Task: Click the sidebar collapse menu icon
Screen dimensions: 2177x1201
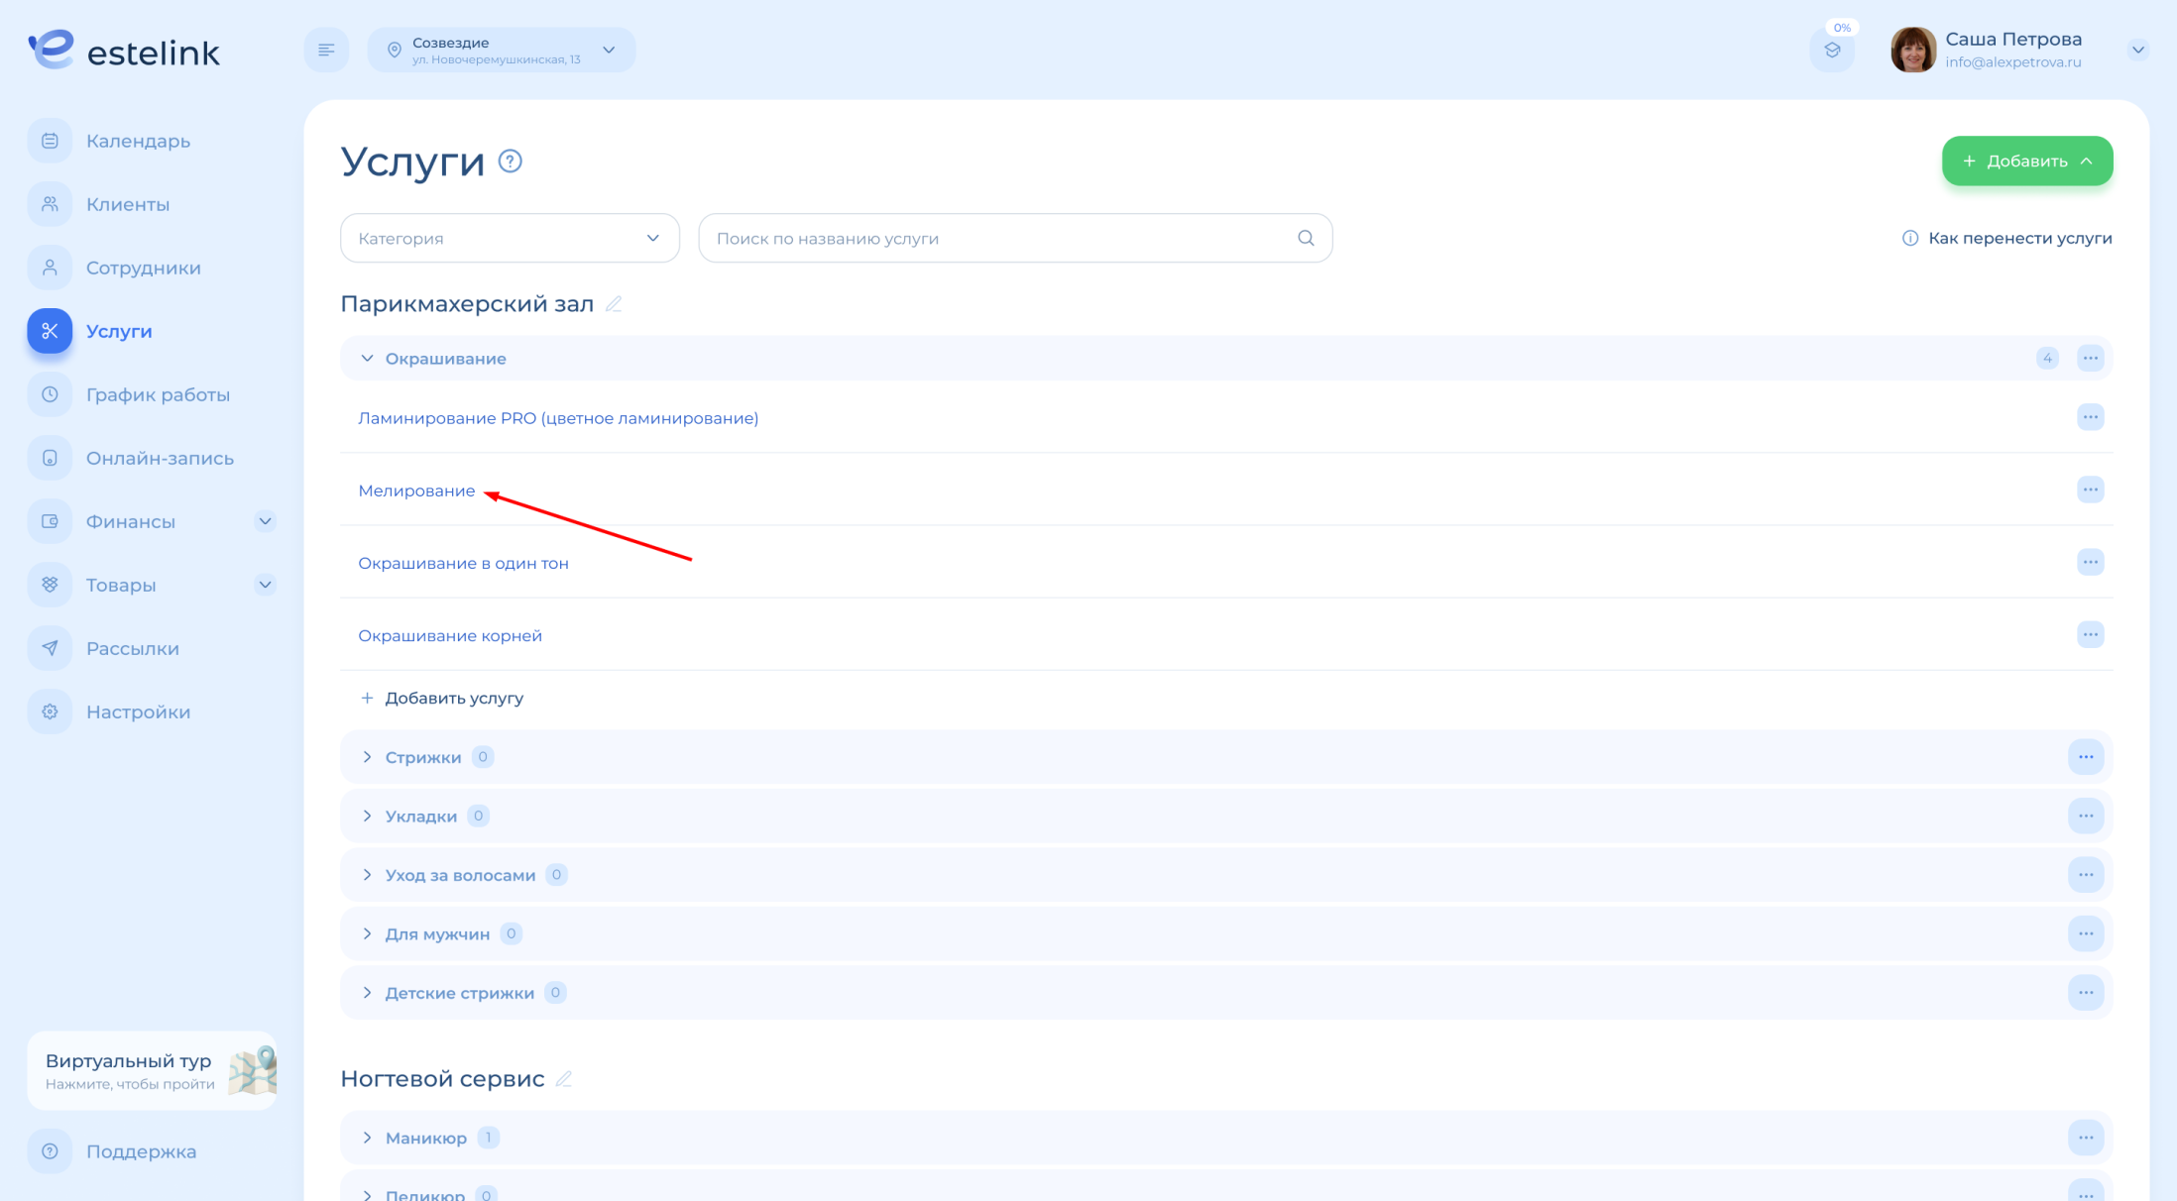Action: 326,50
